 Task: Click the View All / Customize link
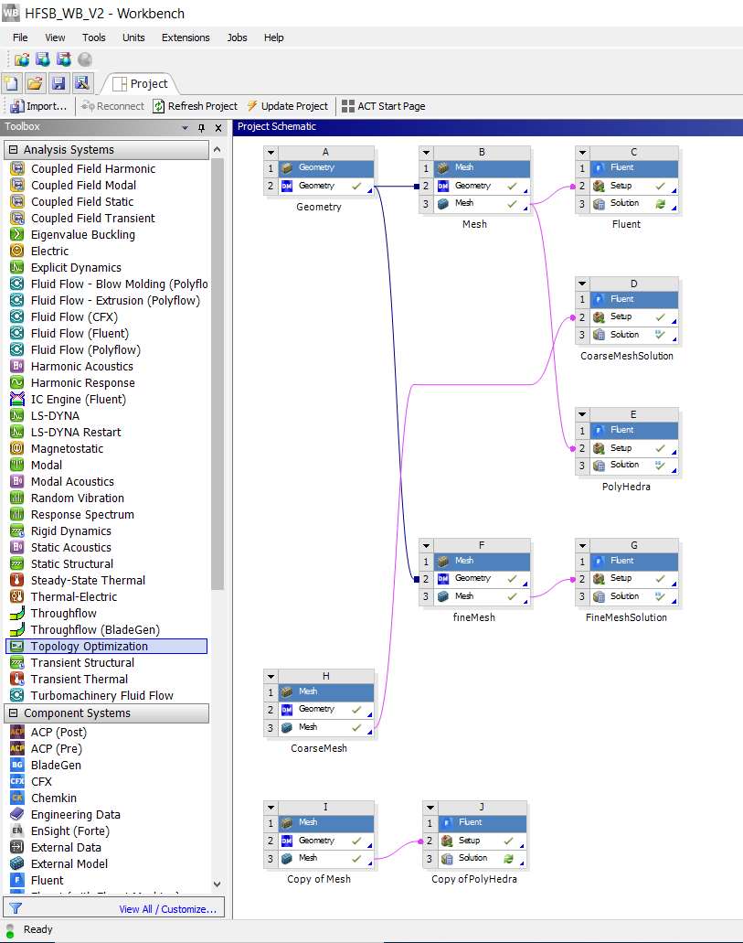point(168,909)
